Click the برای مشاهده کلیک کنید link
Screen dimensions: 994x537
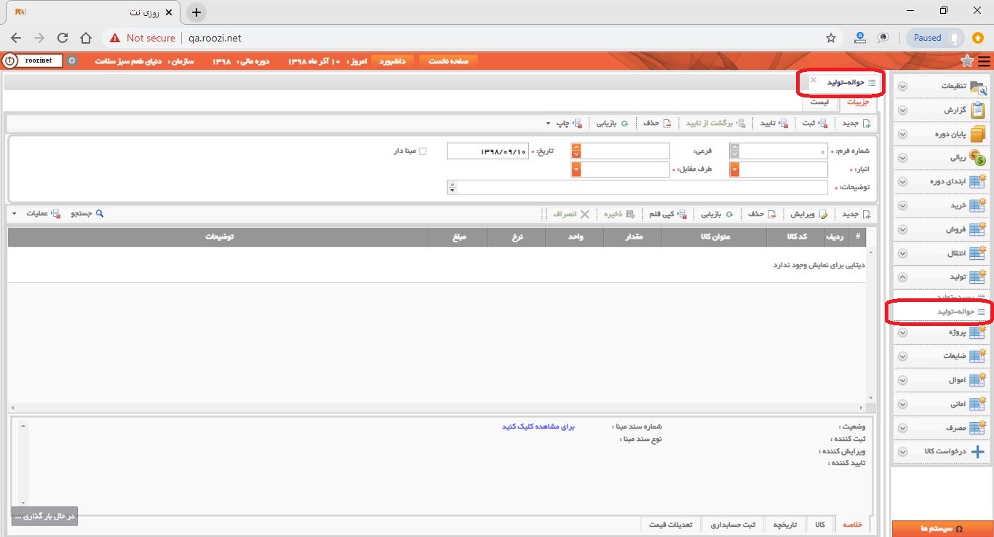538,426
